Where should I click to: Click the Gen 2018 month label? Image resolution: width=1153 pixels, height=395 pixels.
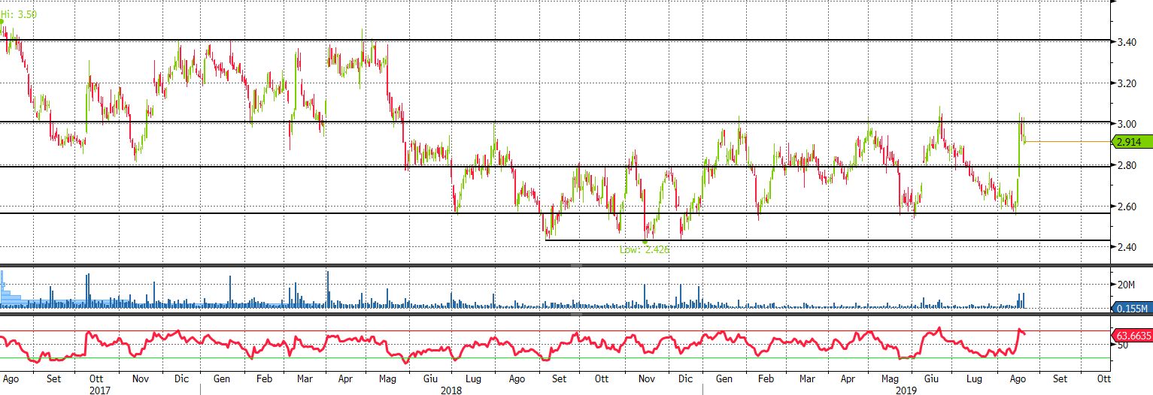click(x=223, y=379)
